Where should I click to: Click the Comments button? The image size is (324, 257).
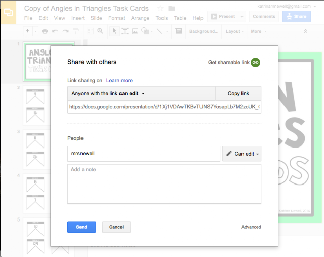tap(264, 16)
